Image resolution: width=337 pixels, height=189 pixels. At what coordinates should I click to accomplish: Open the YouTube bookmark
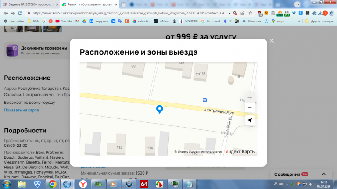64,21
